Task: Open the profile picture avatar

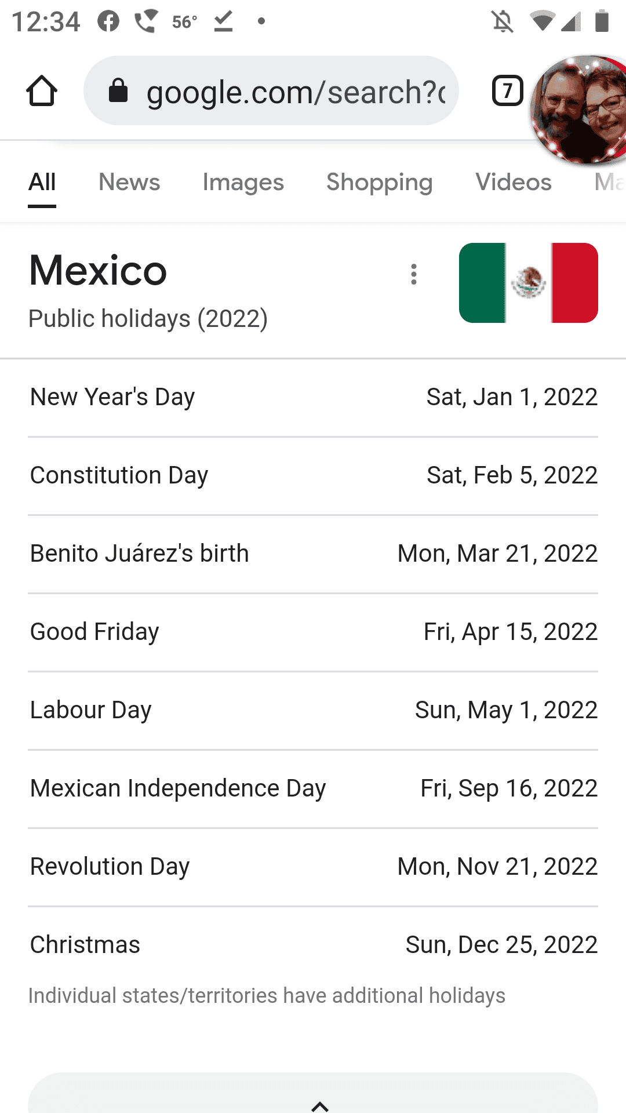Action: point(580,110)
